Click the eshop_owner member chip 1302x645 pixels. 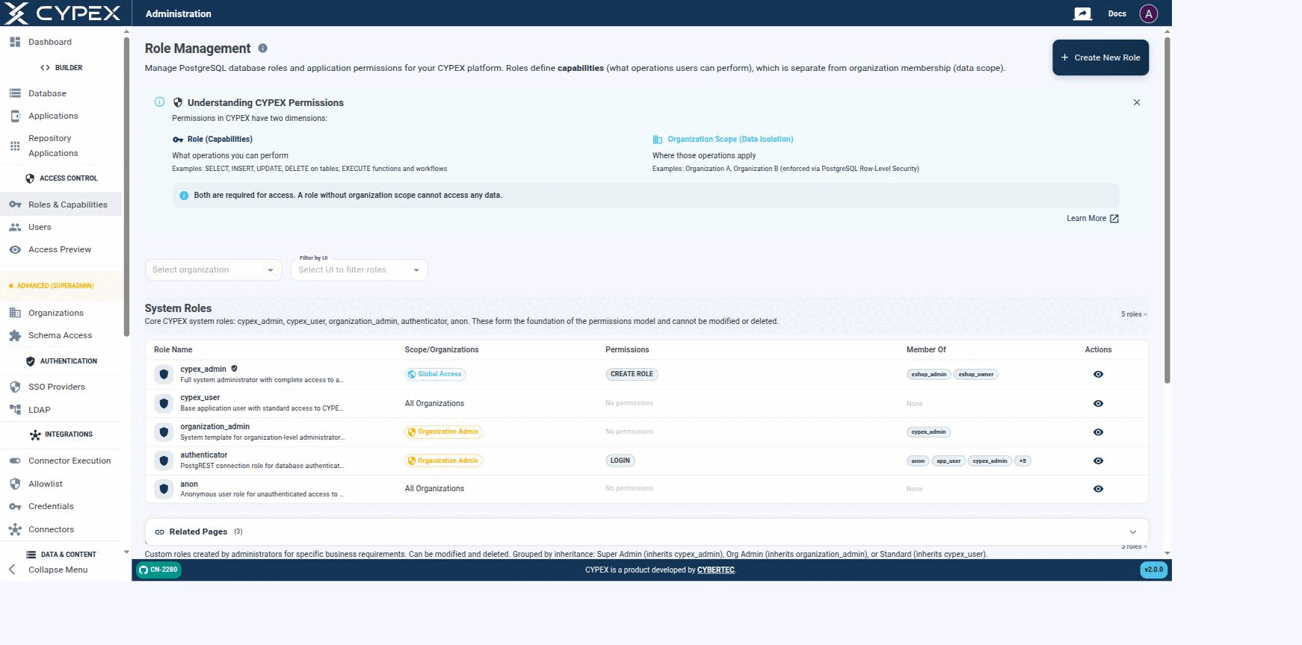click(x=976, y=374)
